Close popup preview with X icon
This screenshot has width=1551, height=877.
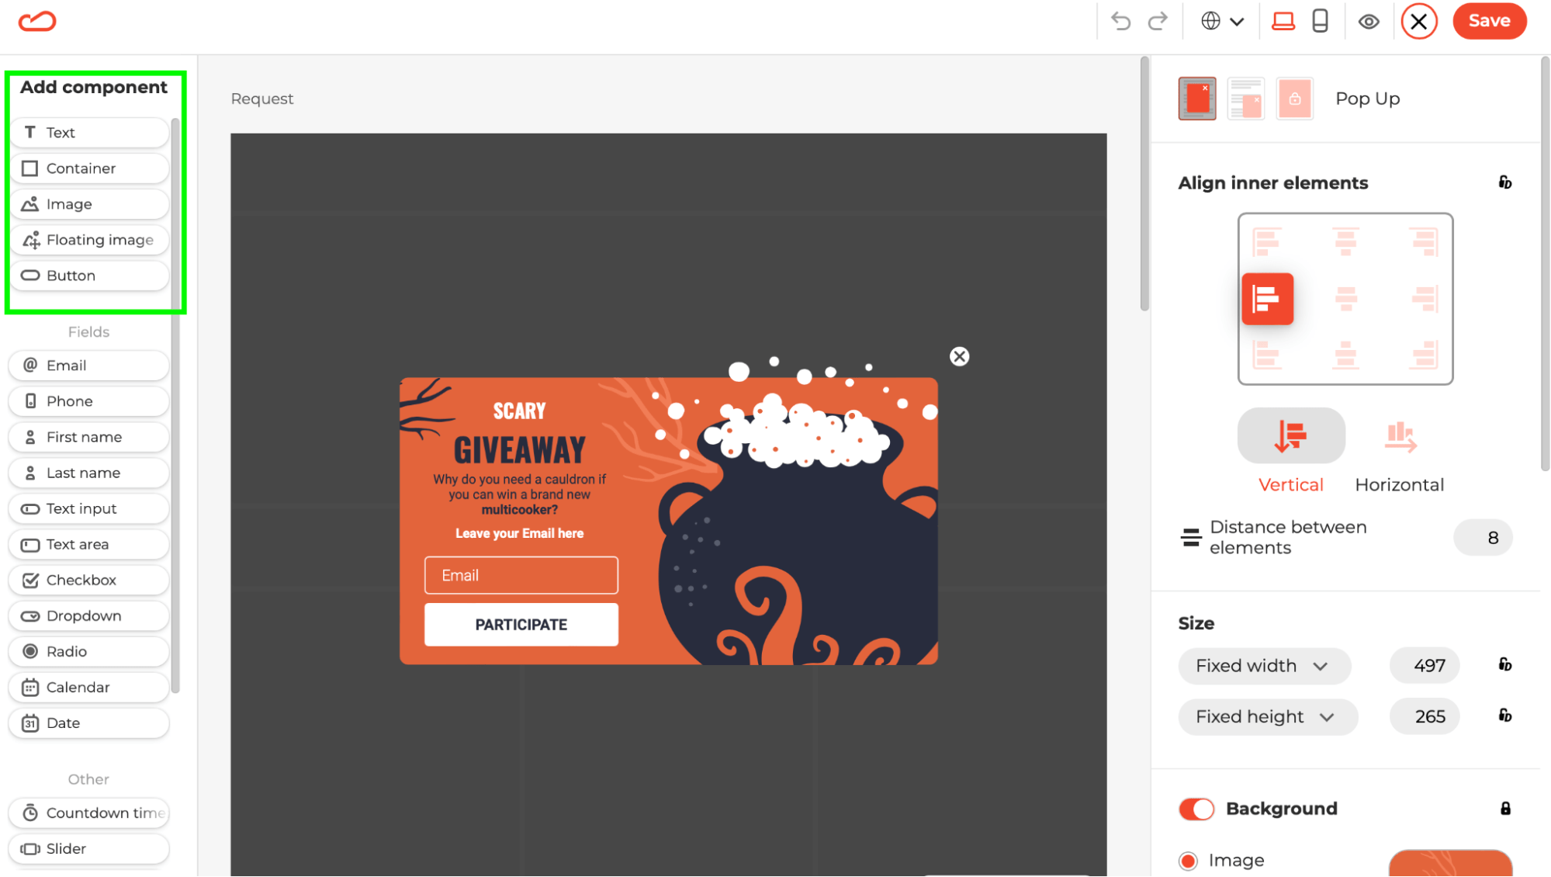(x=960, y=356)
